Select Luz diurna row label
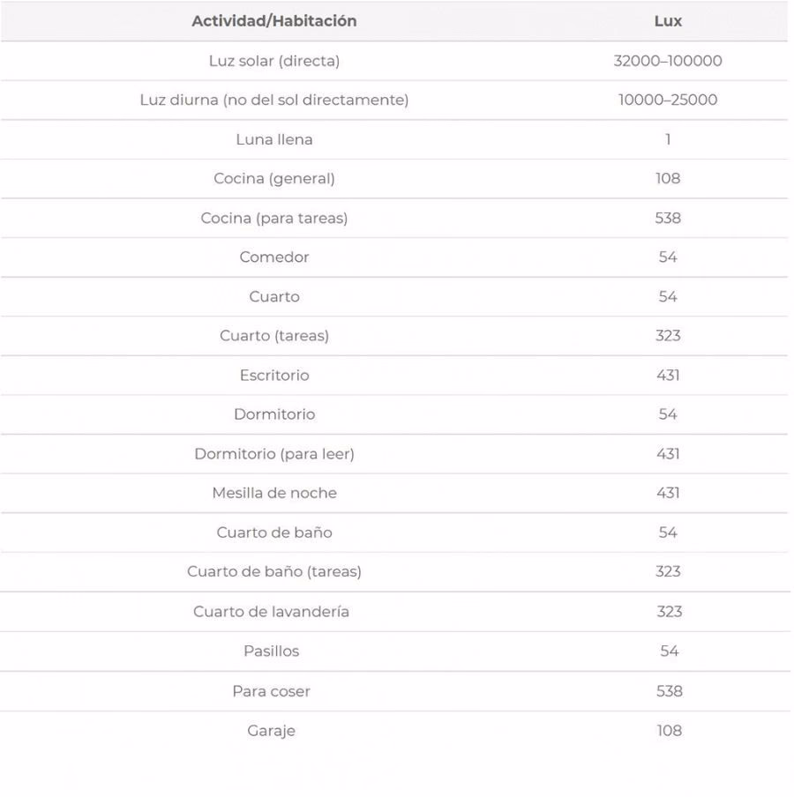The image size is (794, 797). pos(274,100)
